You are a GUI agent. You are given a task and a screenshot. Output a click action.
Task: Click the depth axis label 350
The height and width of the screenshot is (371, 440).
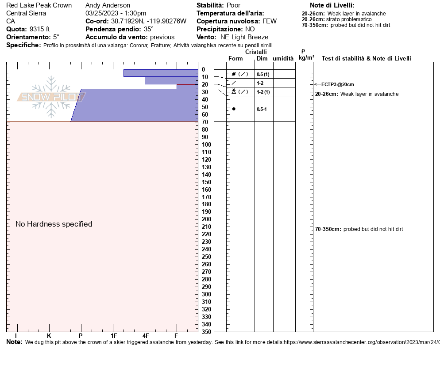206,332
